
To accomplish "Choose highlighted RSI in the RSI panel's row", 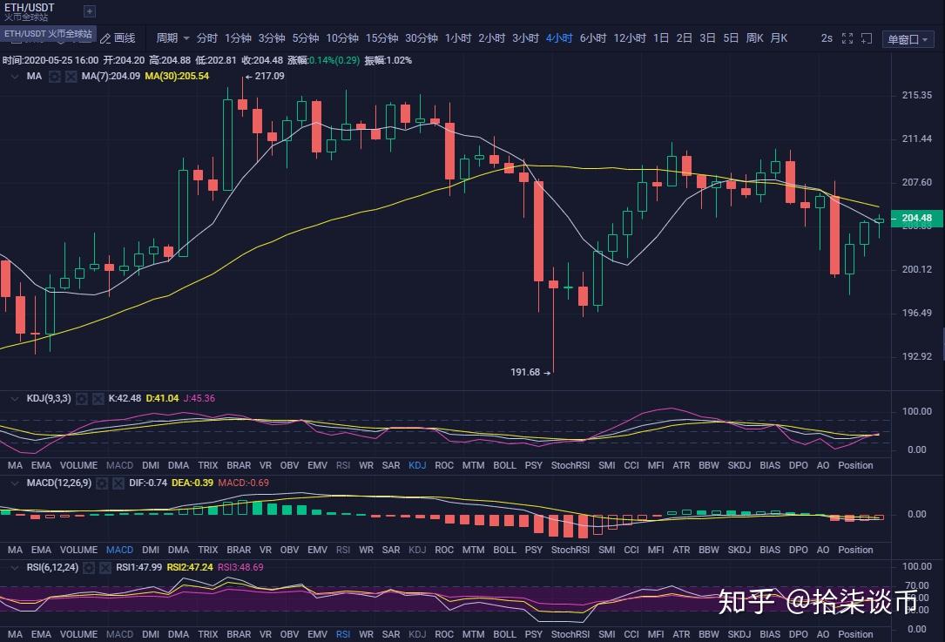I will [x=343, y=634].
